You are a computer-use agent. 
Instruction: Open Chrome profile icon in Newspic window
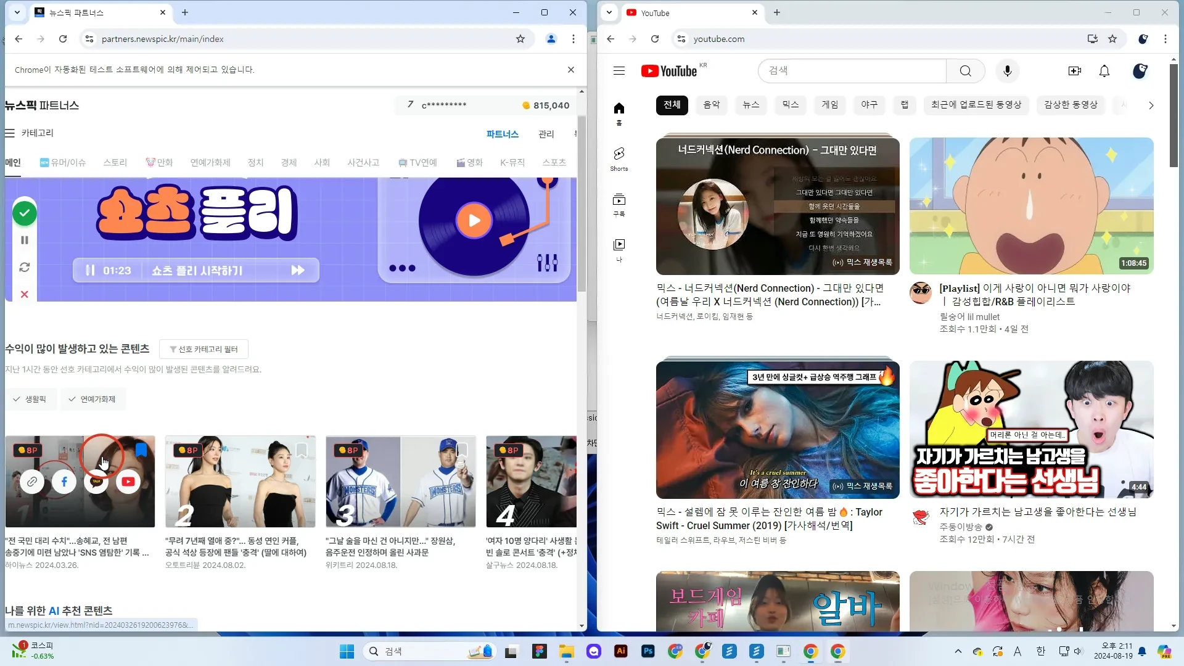coord(551,39)
